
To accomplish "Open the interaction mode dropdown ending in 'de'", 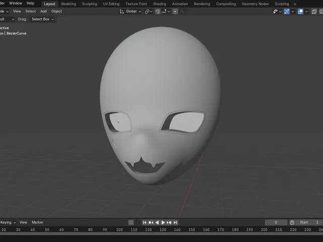I will [4, 11].
